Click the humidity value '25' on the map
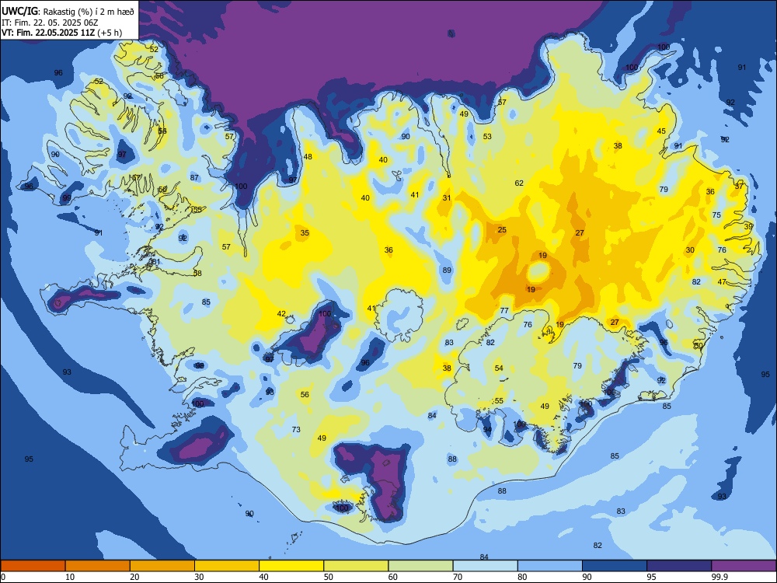Screen dimensions: 777x583 pyautogui.click(x=502, y=229)
